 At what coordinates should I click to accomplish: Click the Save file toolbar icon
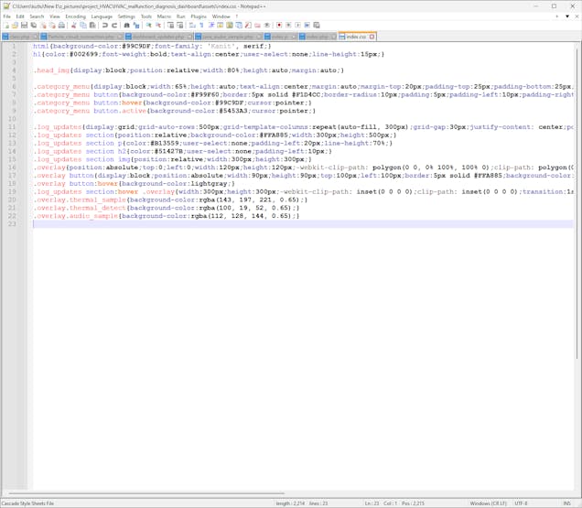[x=23, y=26]
